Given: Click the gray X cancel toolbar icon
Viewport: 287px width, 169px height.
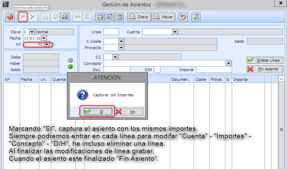Looking at the screenshot, I should [33, 17].
